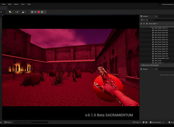Click the 1354 actors status text
This screenshot has width=174, height=127.
pyautogui.click(x=150, y=65)
